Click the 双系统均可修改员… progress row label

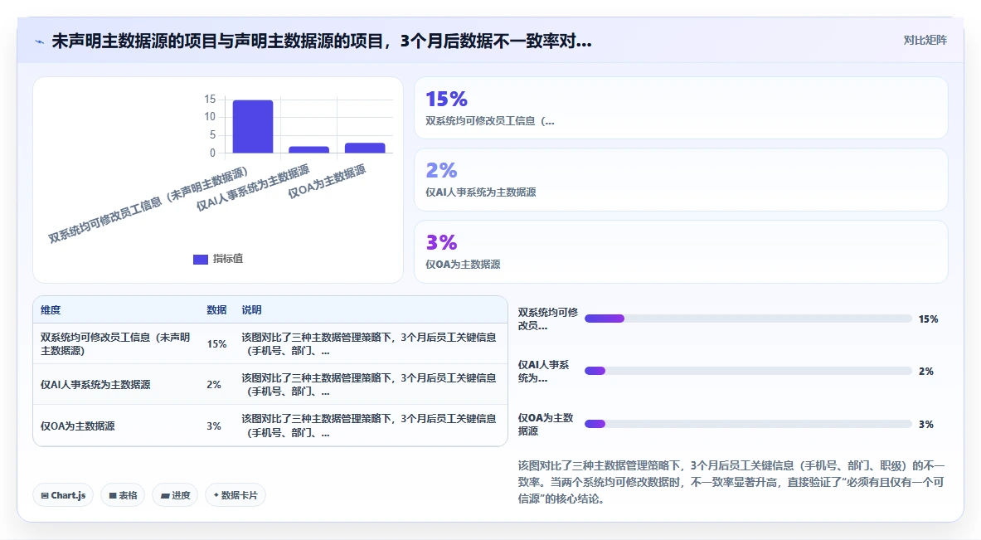[548, 319]
